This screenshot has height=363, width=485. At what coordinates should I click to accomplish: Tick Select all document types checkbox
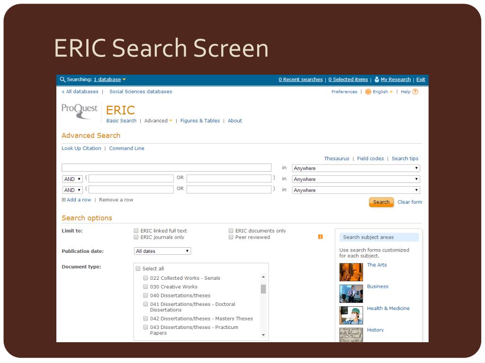(138, 268)
